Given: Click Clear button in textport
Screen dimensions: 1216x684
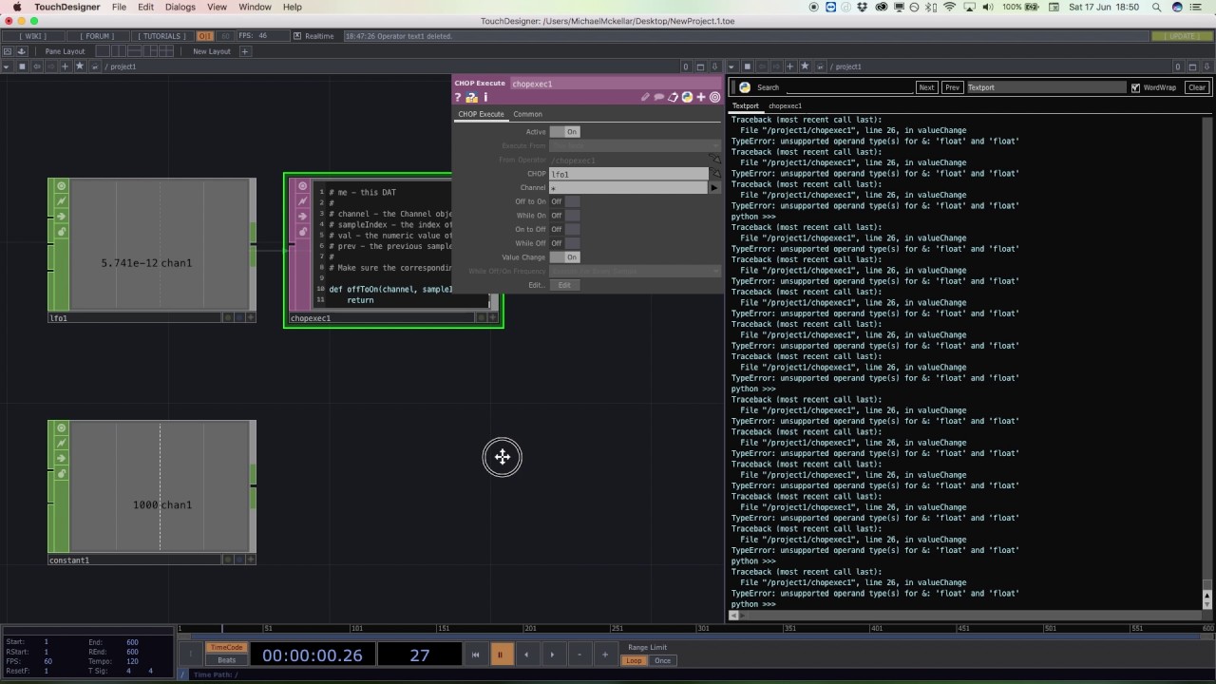Looking at the screenshot, I should (x=1196, y=87).
